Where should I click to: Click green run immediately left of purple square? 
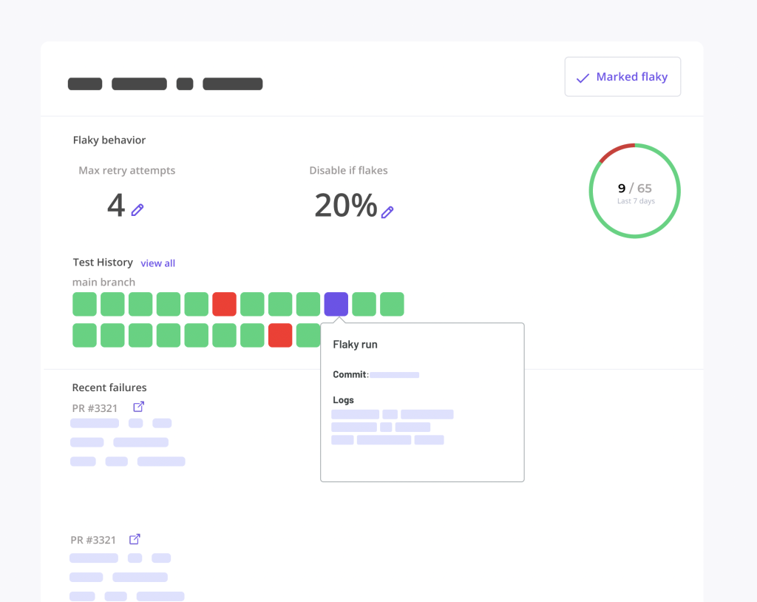[x=308, y=304]
